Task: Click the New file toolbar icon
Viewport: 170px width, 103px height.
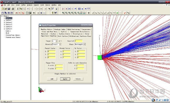Action: click(3, 9)
